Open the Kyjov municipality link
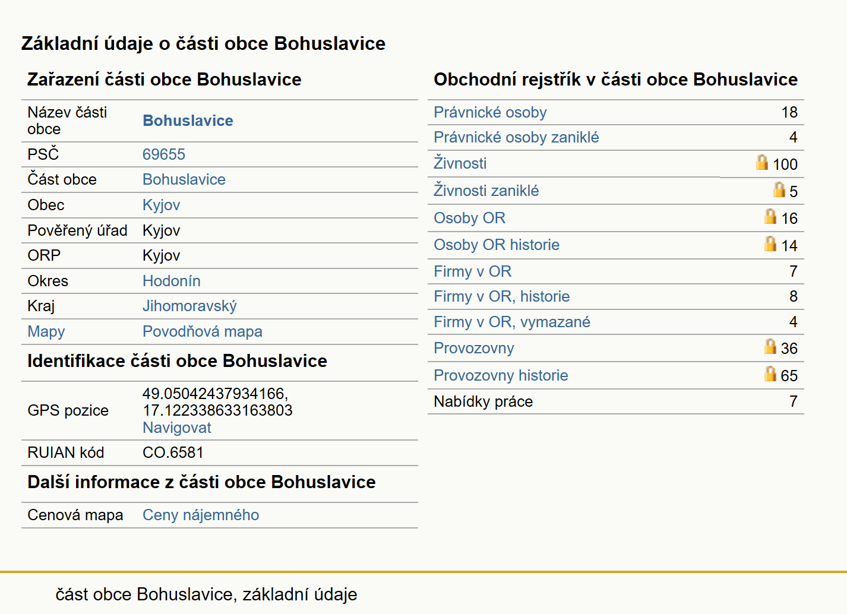The height and width of the screenshot is (614, 847). pyautogui.click(x=161, y=205)
